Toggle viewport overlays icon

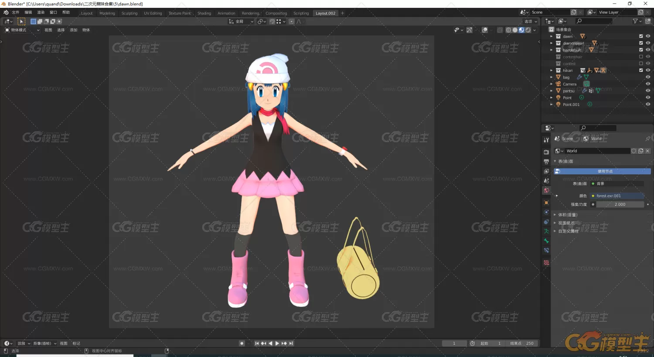pos(484,30)
